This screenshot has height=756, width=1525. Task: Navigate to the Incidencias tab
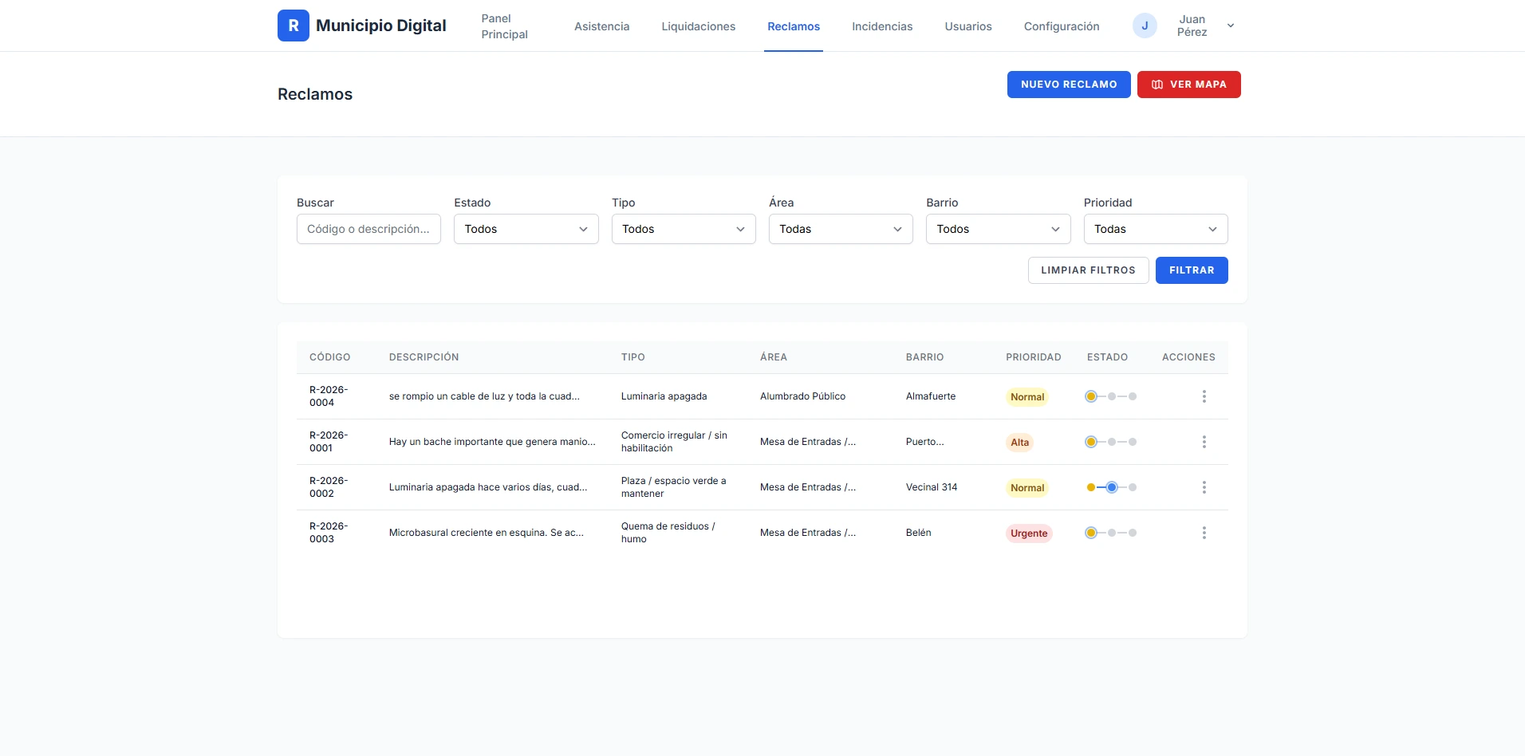click(882, 26)
